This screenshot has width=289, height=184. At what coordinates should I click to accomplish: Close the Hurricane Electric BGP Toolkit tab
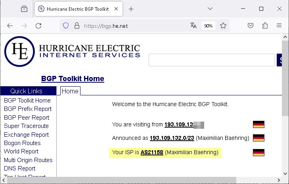point(116,9)
